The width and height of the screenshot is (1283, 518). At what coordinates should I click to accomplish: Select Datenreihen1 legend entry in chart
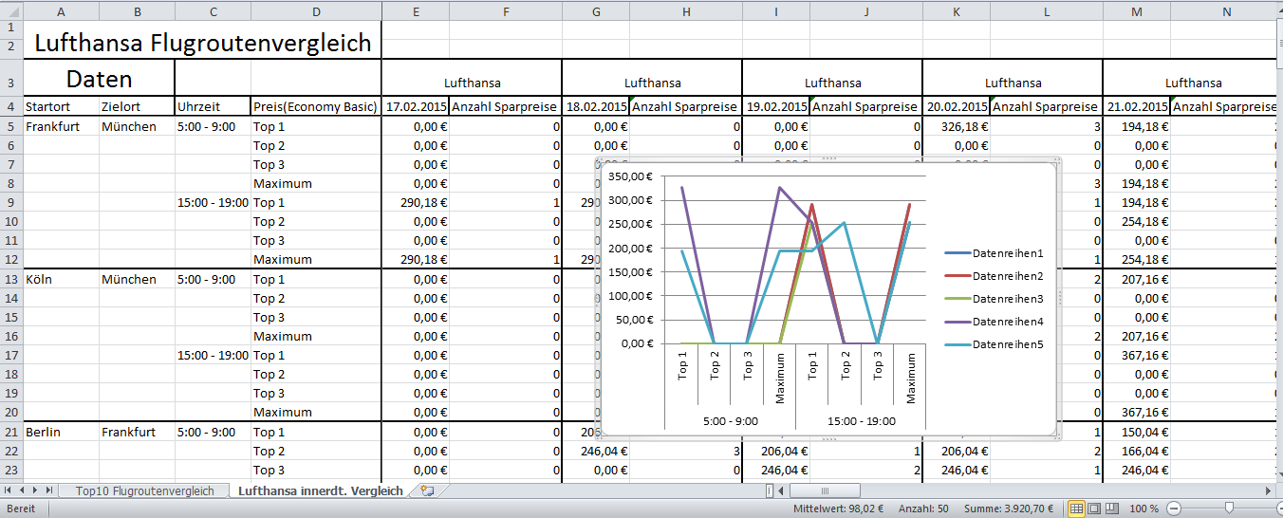995,253
